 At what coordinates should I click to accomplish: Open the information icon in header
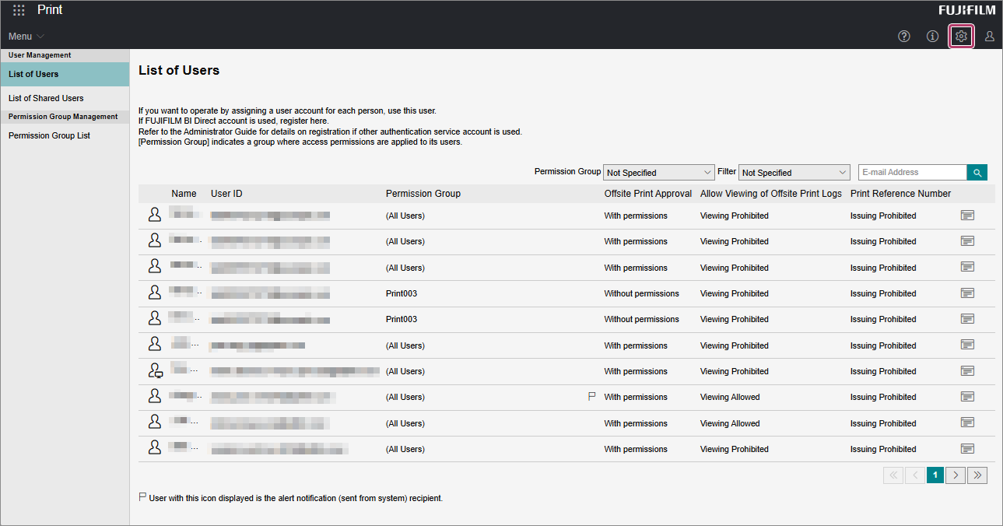tap(932, 37)
